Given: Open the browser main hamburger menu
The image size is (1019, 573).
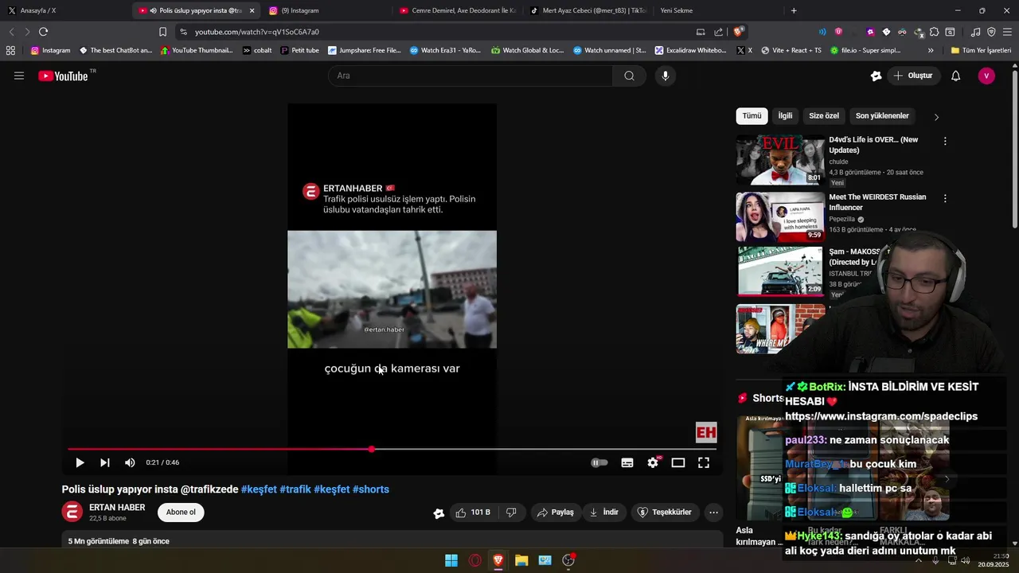Looking at the screenshot, I should tap(1007, 32).
